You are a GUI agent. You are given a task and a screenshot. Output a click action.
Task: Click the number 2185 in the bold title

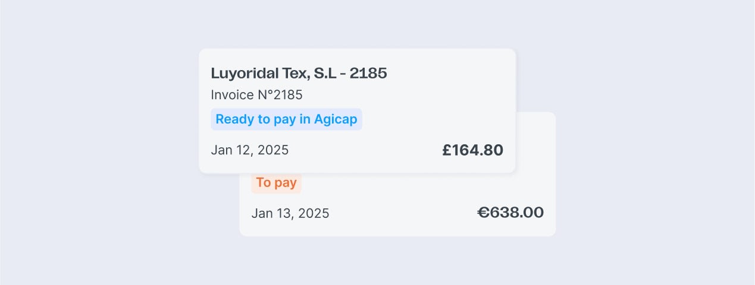pyautogui.click(x=368, y=74)
